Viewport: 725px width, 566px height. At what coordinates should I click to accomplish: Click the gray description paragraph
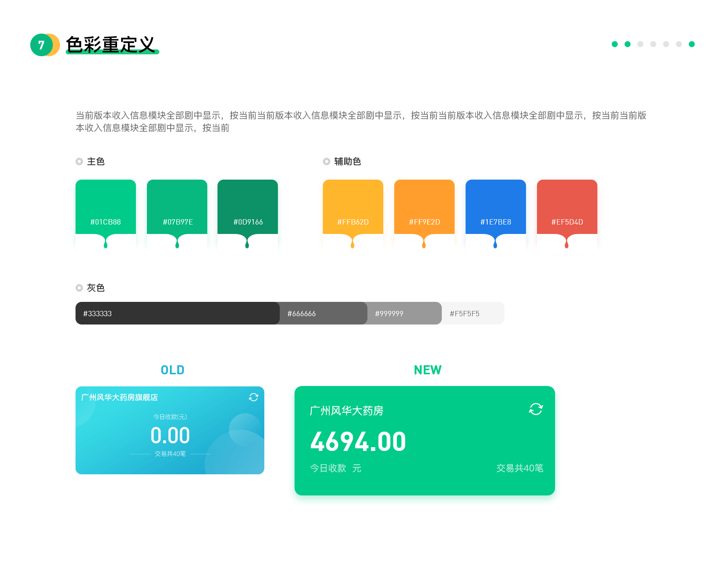click(361, 122)
